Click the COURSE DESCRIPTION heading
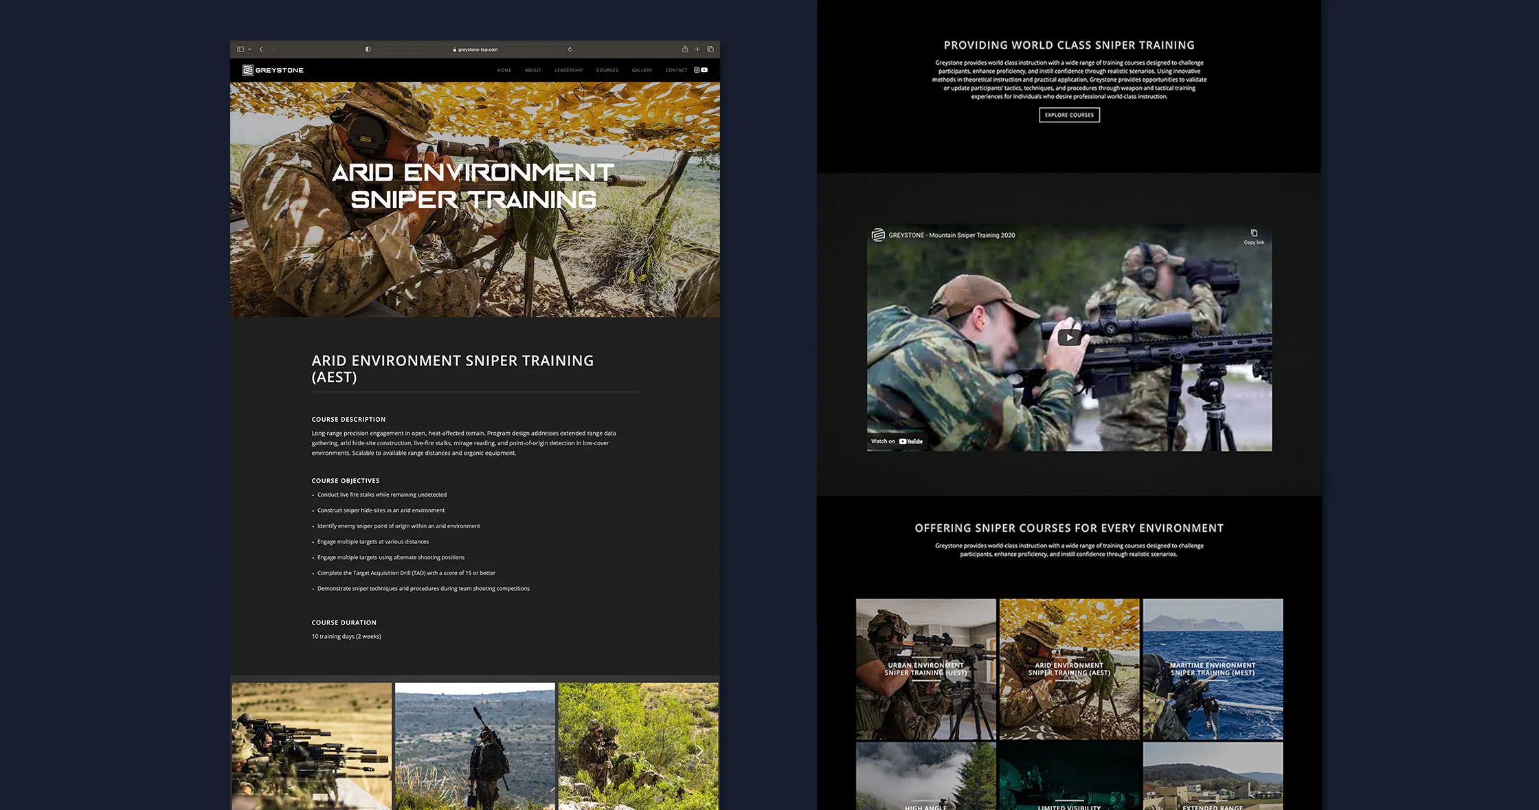Viewport: 1539px width, 810px height. (348, 419)
